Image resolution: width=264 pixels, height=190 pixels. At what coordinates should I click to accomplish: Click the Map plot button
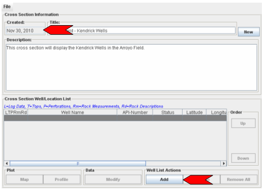coord(25,180)
